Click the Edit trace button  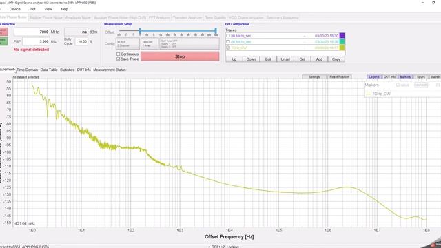(x=268, y=59)
